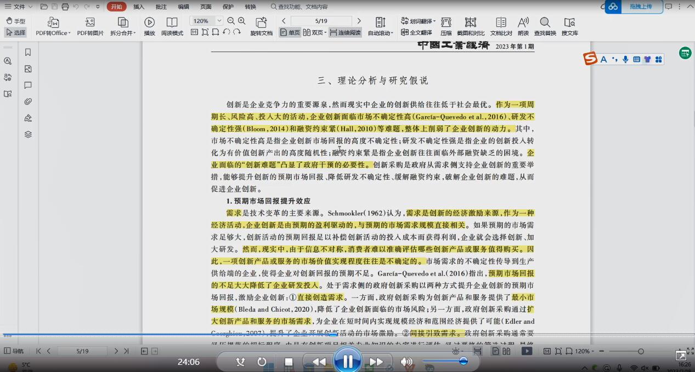This screenshot has height=372, width=695.
Task: Toggle 连续阅读 continuous reading mode
Action: click(x=345, y=32)
